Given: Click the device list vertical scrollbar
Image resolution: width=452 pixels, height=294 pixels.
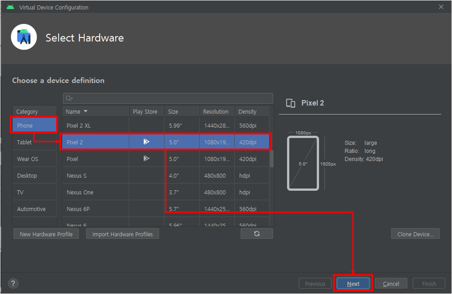Looking at the screenshot, I should [x=272, y=159].
